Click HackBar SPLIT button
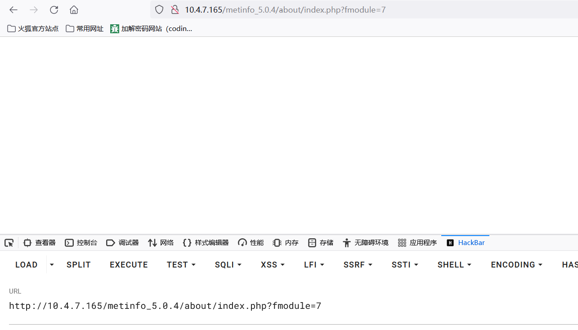The image size is (578, 330). pos(79,265)
